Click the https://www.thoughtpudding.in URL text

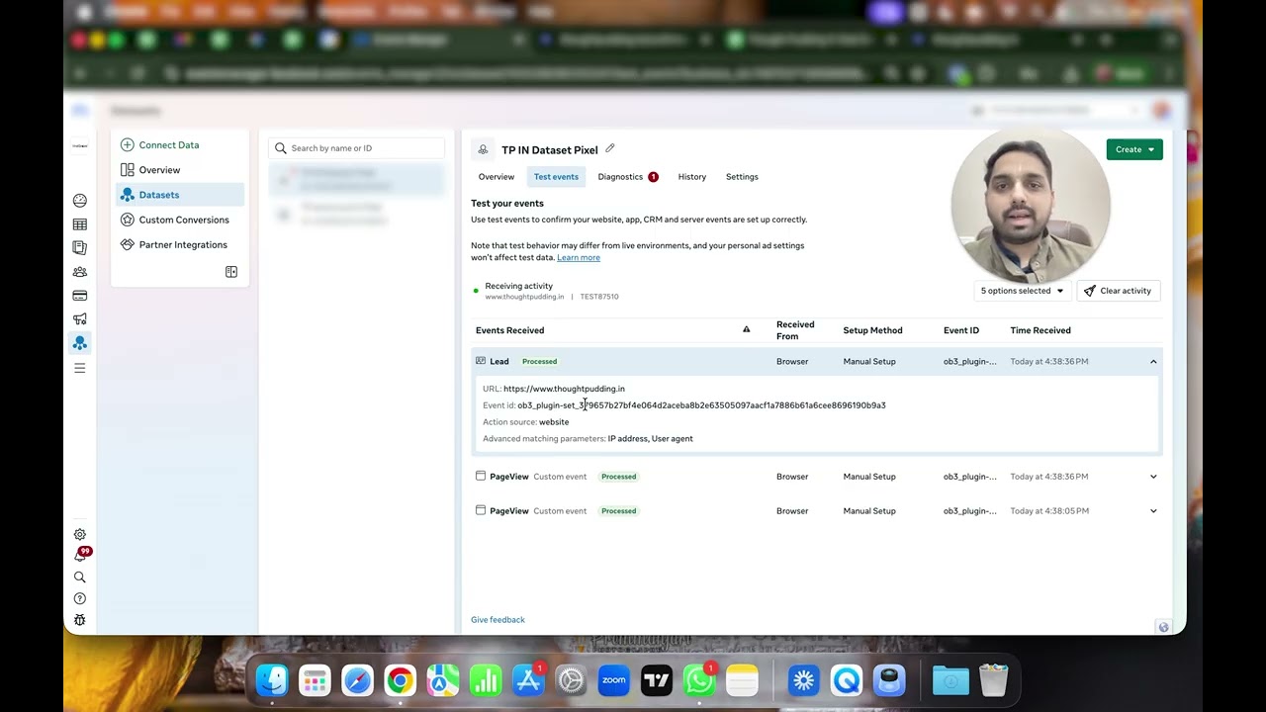[564, 389]
